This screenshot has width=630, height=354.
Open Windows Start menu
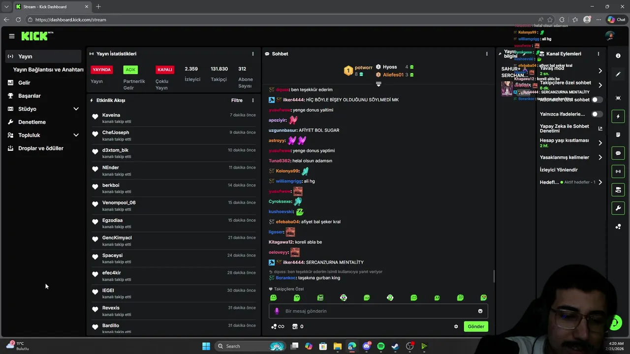[206, 346]
